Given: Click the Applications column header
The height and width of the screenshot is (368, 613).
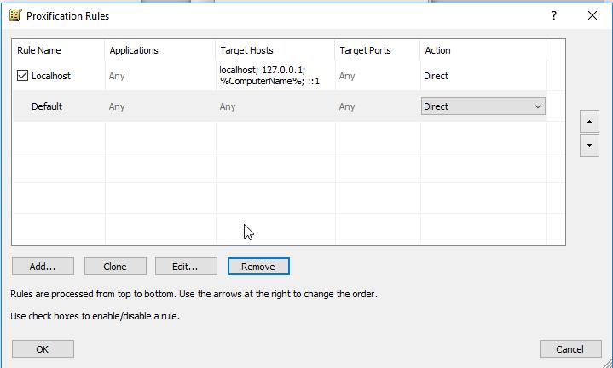Looking at the screenshot, I should click(160, 50).
